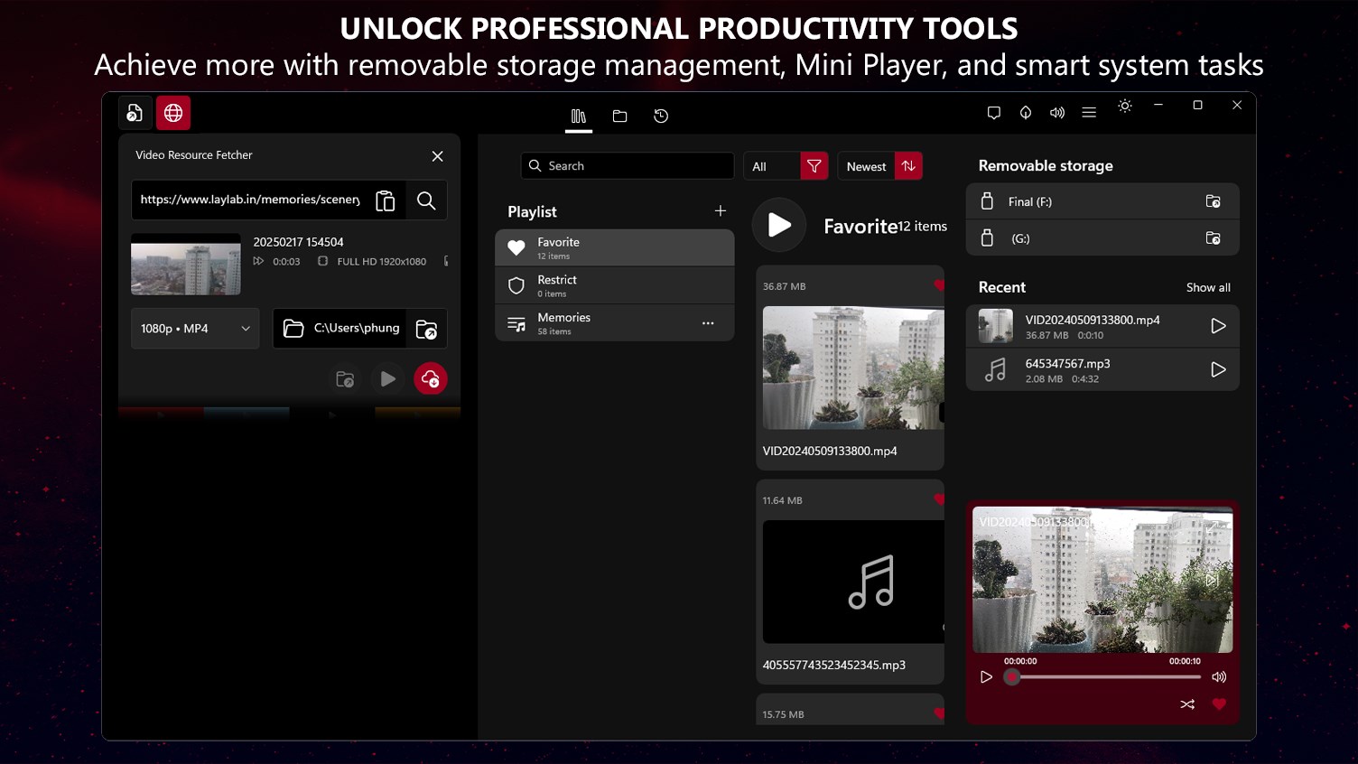Play the fetched video preview
Image resolution: width=1358 pixels, height=764 pixels.
pyautogui.click(x=388, y=379)
